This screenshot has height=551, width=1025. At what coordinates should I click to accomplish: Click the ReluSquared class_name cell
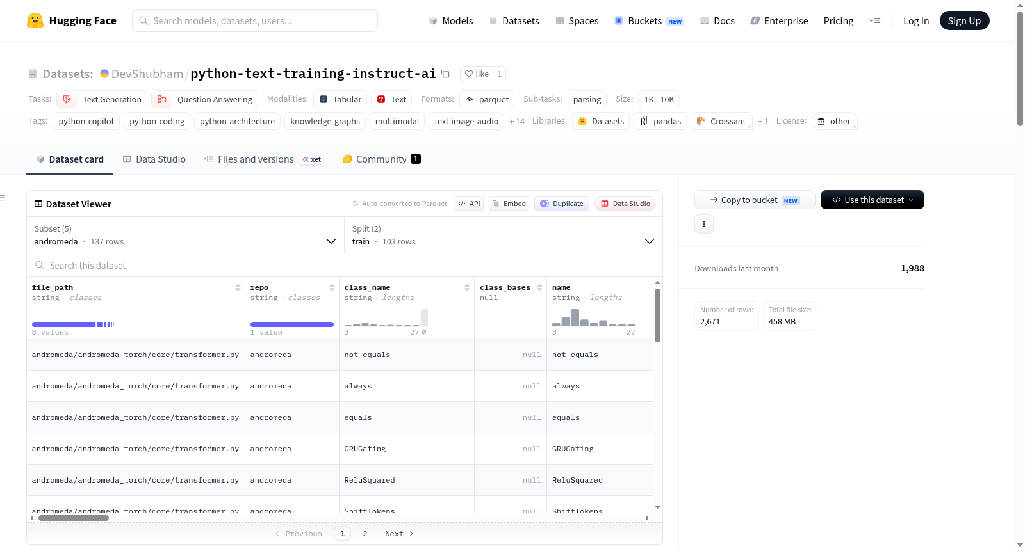tap(407, 480)
